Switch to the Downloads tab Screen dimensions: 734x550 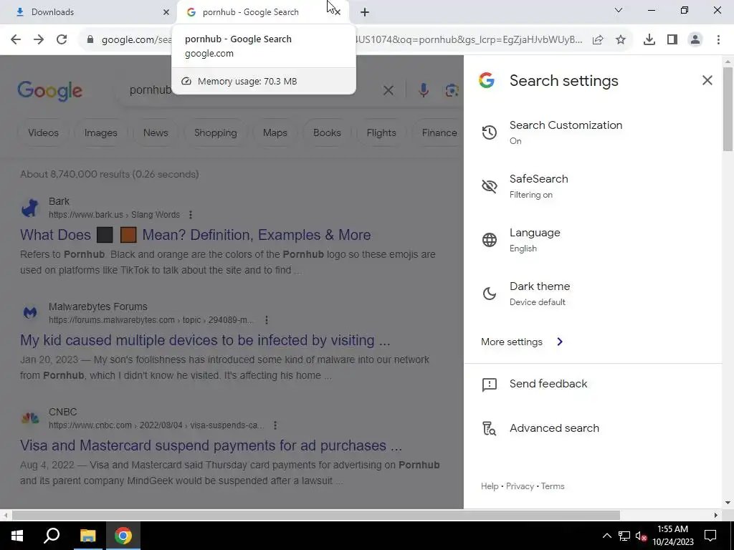[87, 12]
